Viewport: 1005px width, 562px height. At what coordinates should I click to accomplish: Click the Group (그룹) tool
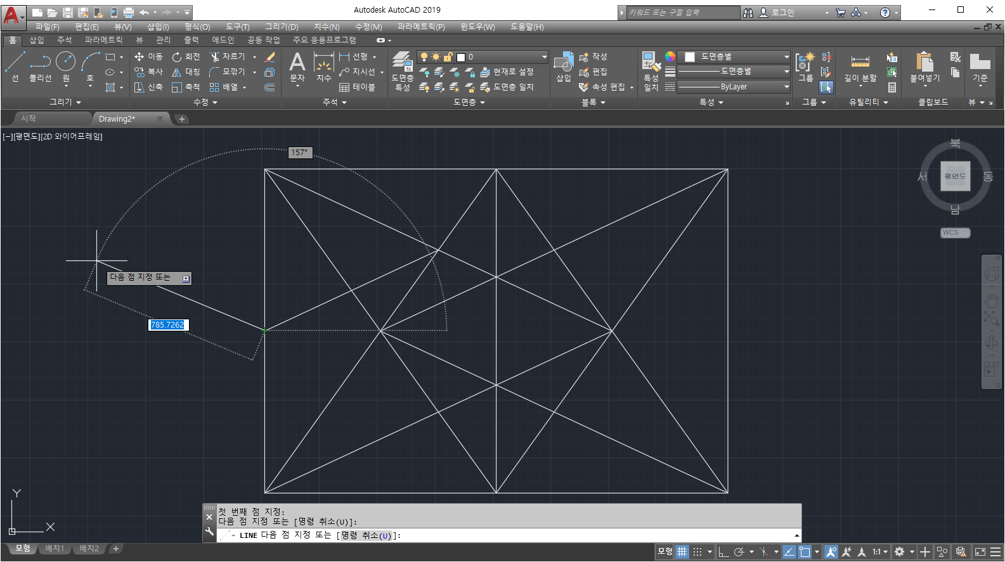(805, 67)
